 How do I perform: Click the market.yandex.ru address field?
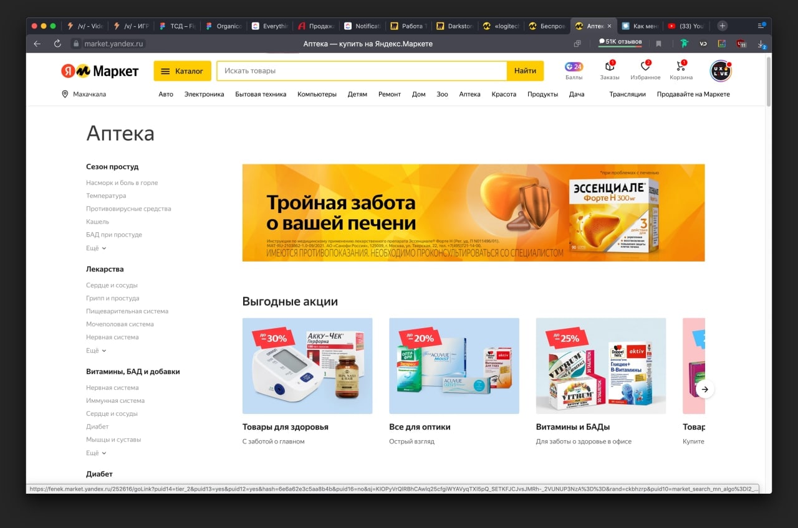(107, 44)
